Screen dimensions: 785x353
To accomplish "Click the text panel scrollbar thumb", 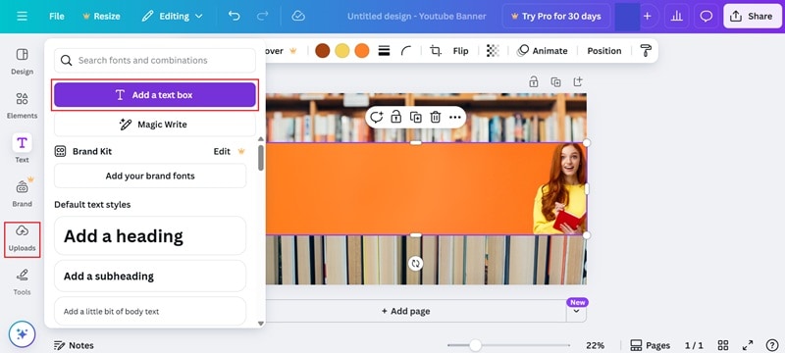I will click(261, 158).
